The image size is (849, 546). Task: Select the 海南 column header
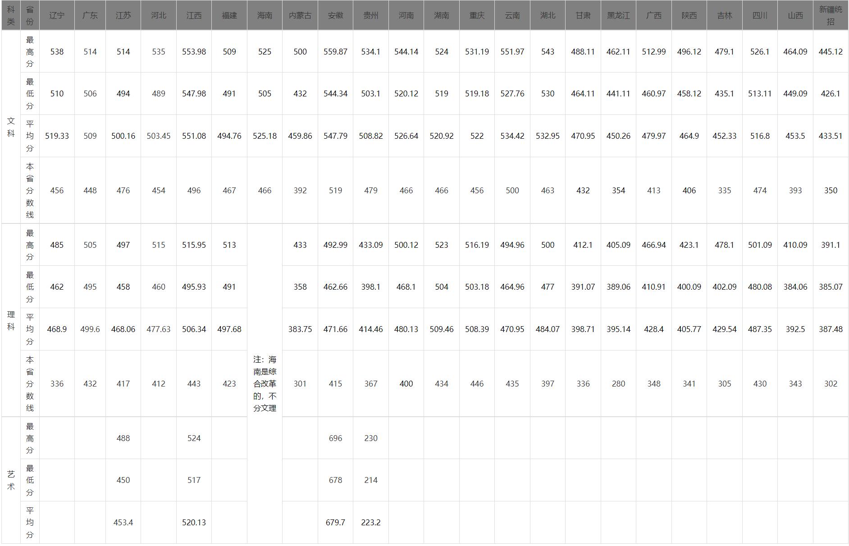coord(265,15)
